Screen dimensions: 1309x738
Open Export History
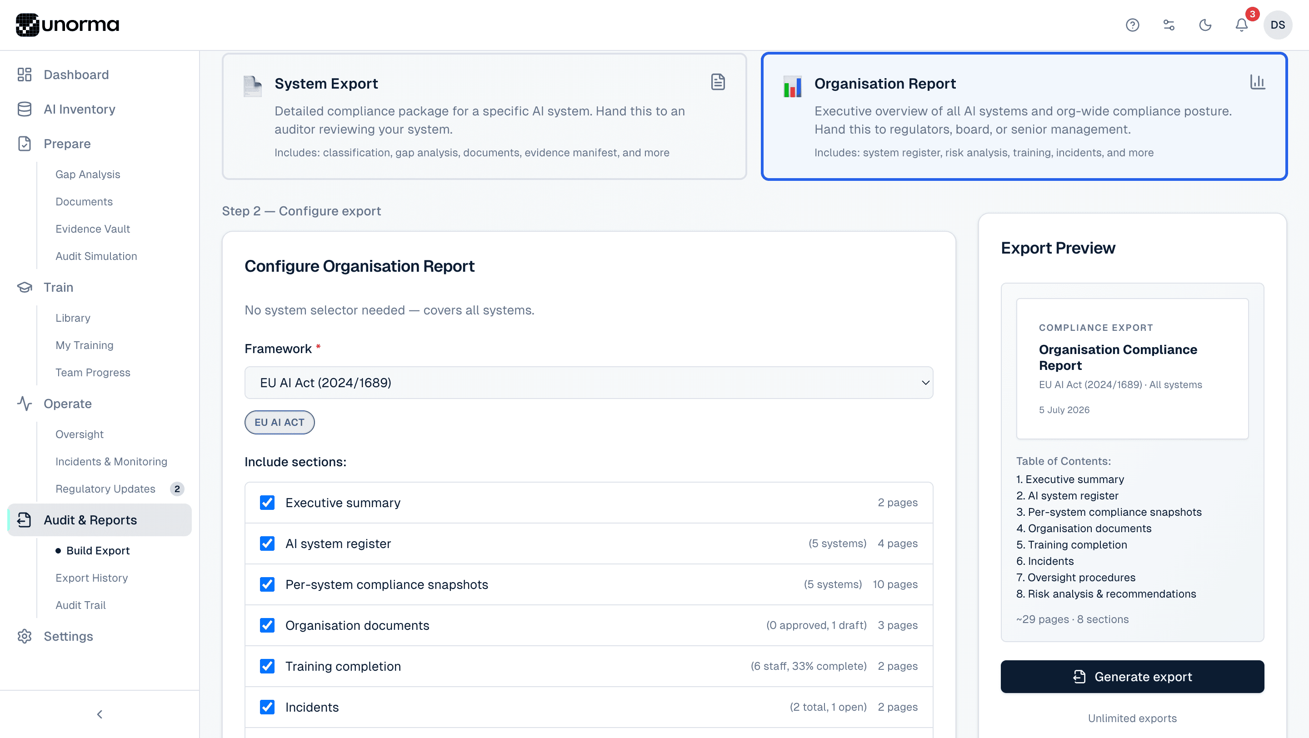pyautogui.click(x=91, y=578)
